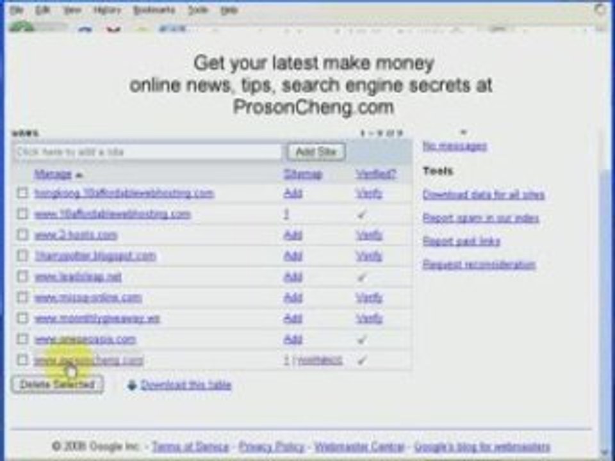Open the Help menu
Screen dimensions: 615x461
229,10
